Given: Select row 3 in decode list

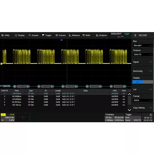Looking at the screenshot, I should 64,99.
